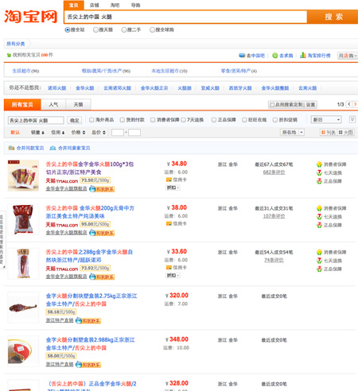Check the 7天退换 filter
This screenshot has height=391, width=358.
point(183,120)
